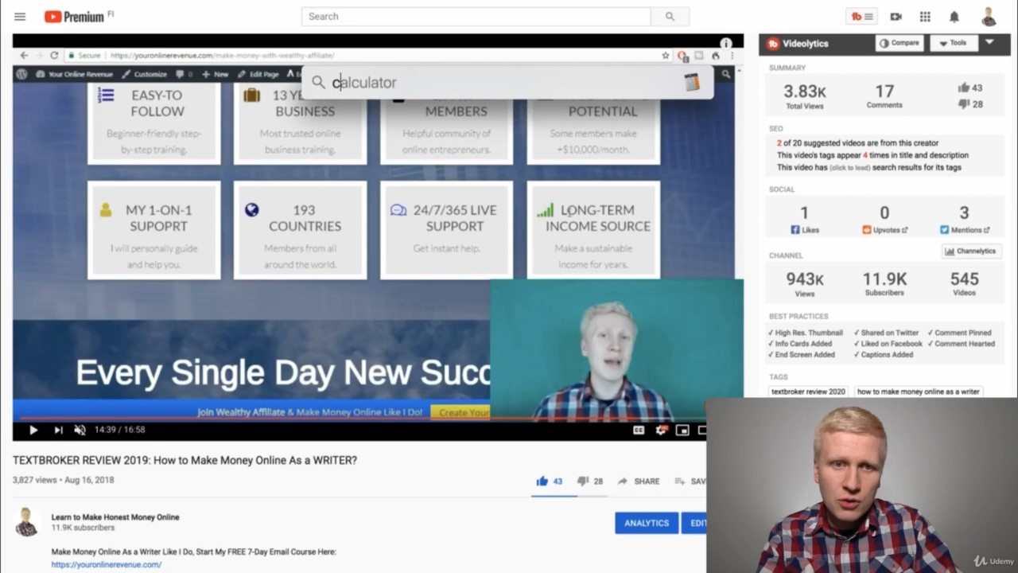
Task: Click the 193 COUNTRIES card
Action: 301,230
